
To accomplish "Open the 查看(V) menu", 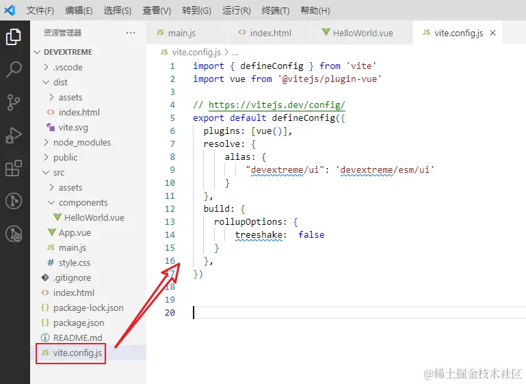I will point(157,11).
